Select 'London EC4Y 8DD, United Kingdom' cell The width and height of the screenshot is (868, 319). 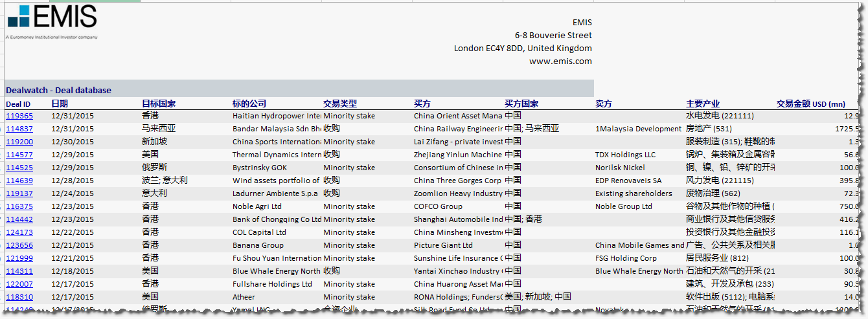[x=523, y=48]
